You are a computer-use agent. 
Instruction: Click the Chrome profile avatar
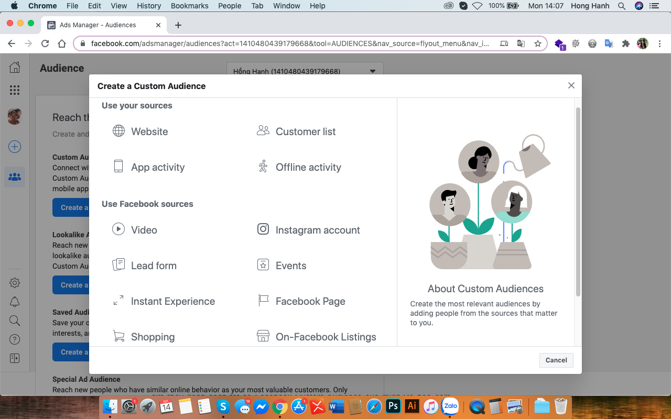643,43
